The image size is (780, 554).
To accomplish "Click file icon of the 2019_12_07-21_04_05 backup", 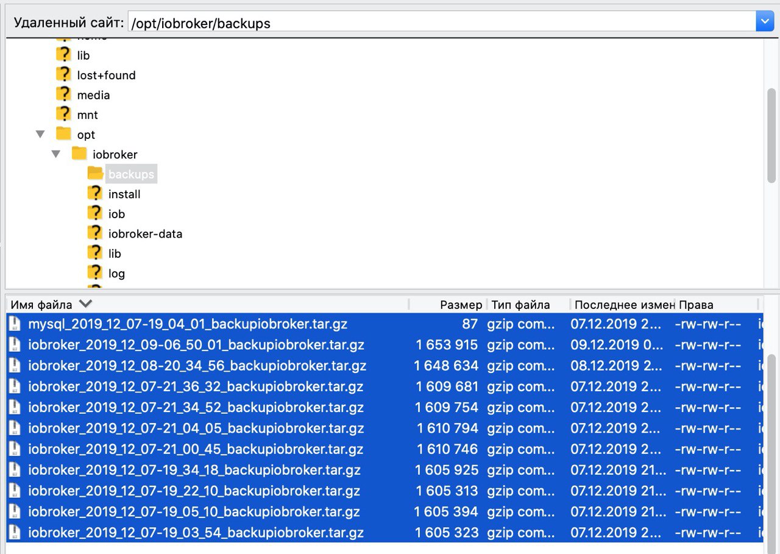I will [x=15, y=428].
